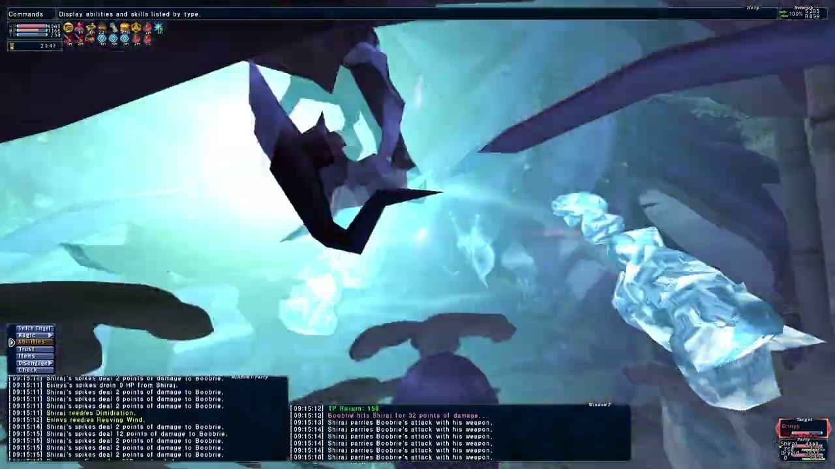Click the HP gauge bar
The height and width of the screenshot is (469, 835).
32,26
